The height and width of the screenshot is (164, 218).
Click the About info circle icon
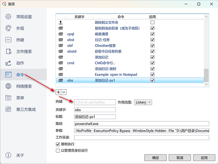coord(8,155)
